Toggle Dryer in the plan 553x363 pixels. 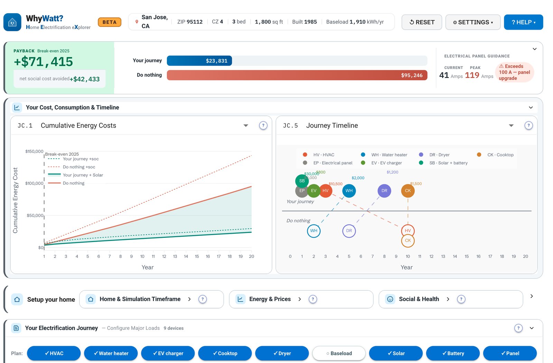point(282,353)
